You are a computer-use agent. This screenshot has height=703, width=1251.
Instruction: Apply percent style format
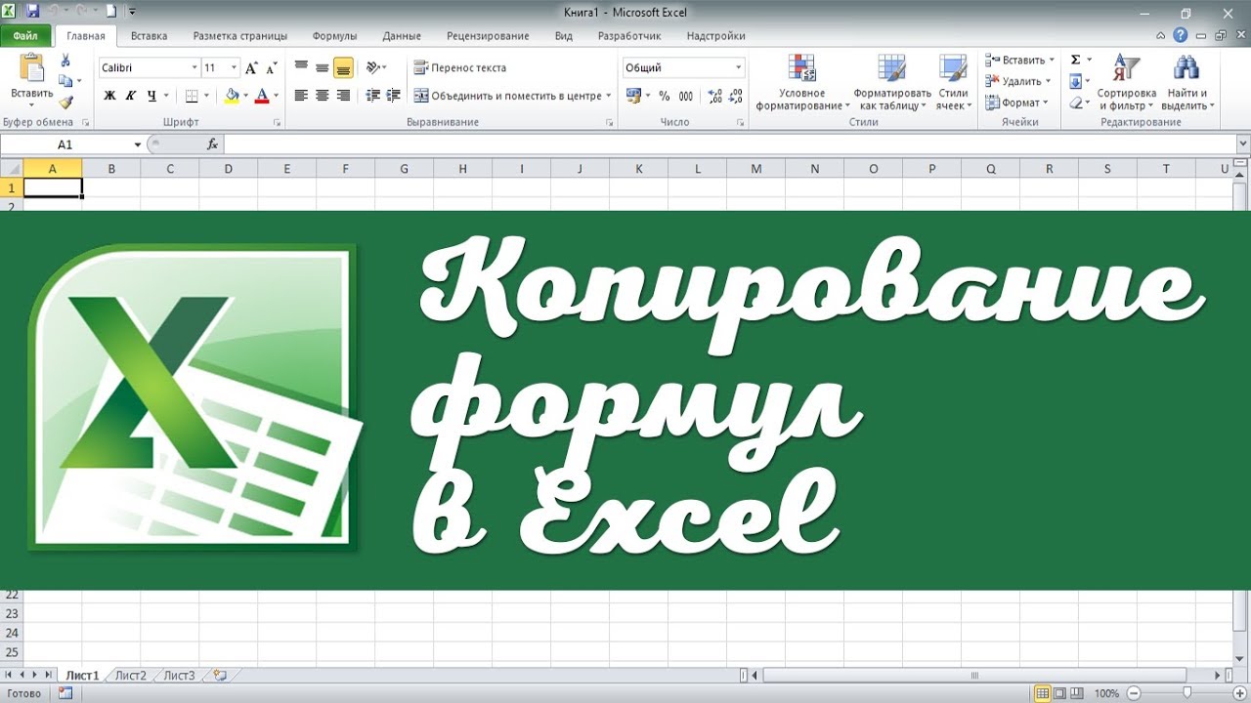[665, 96]
